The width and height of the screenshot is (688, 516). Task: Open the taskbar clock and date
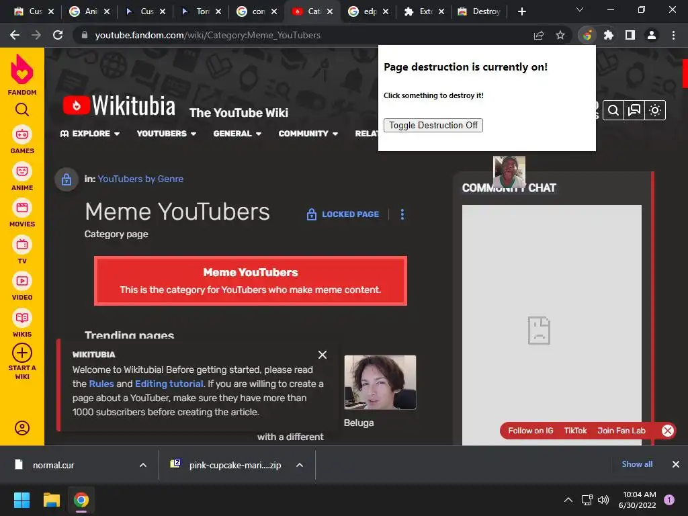(x=637, y=500)
